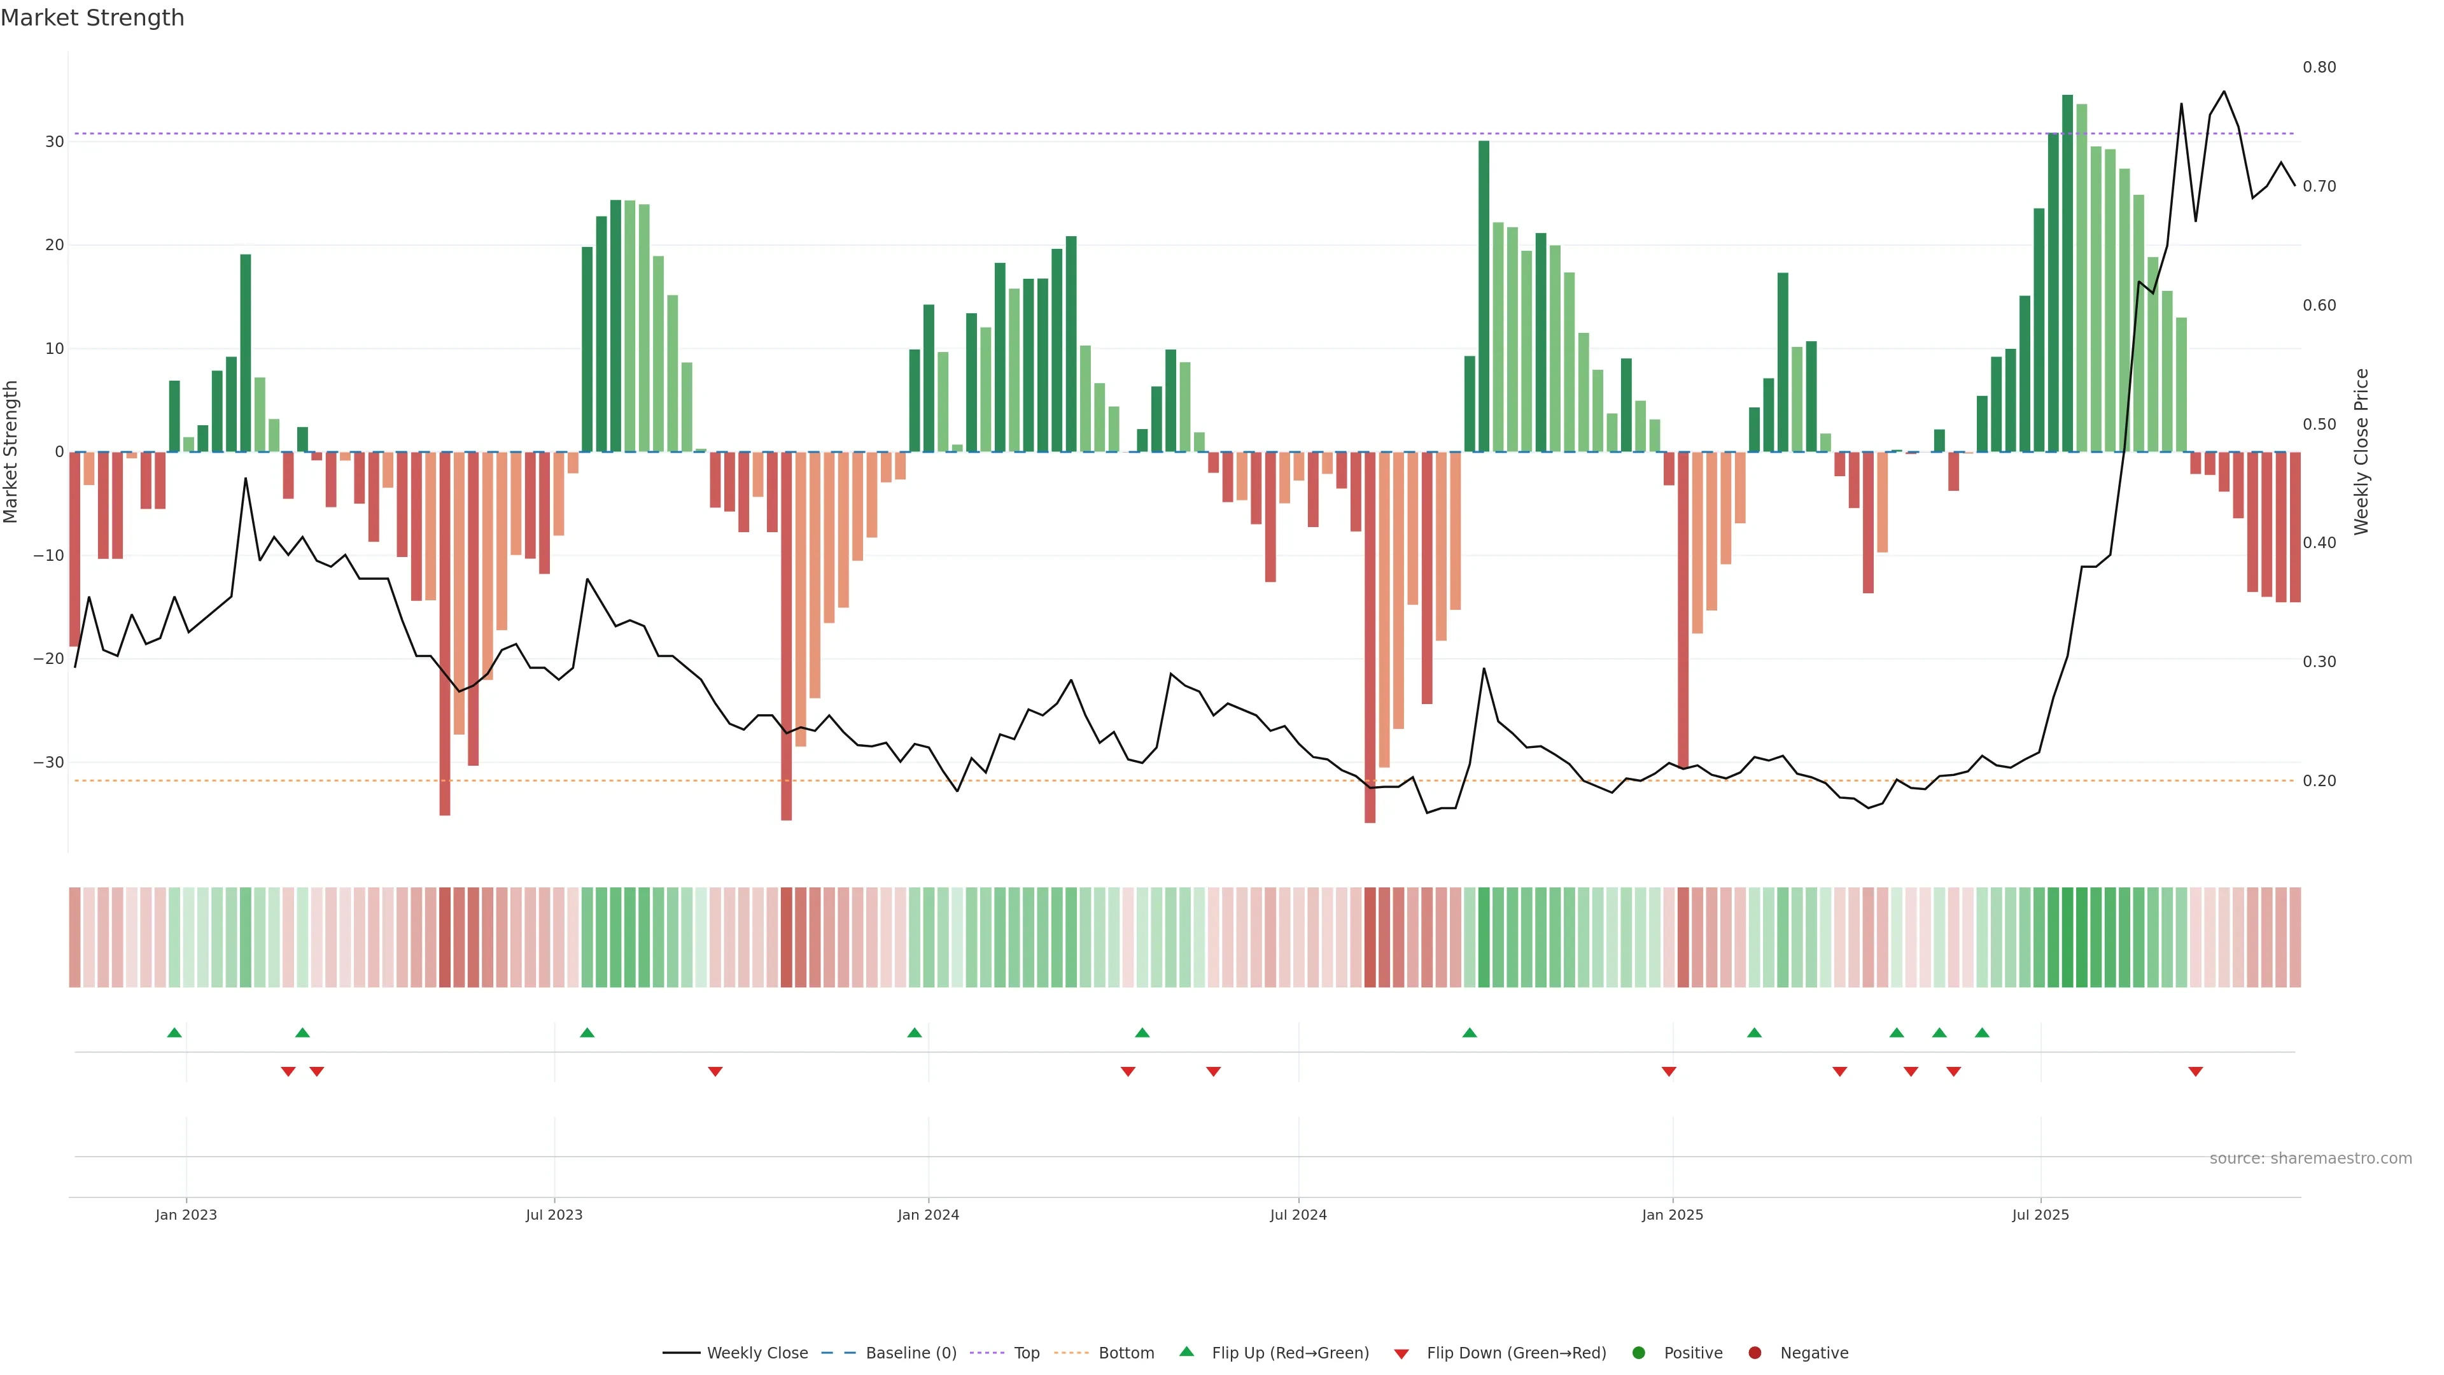Click Flip Down red triangle legend icon

[1401, 1354]
